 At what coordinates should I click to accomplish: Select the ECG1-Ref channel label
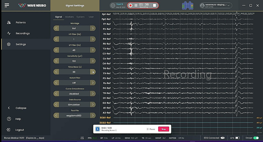[x=105, y=118]
